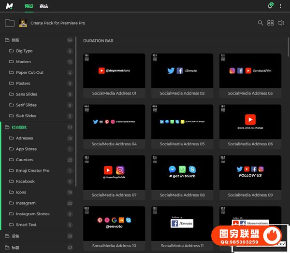Open the Big Typo folder
The width and height of the screenshot is (290, 253).
point(24,51)
